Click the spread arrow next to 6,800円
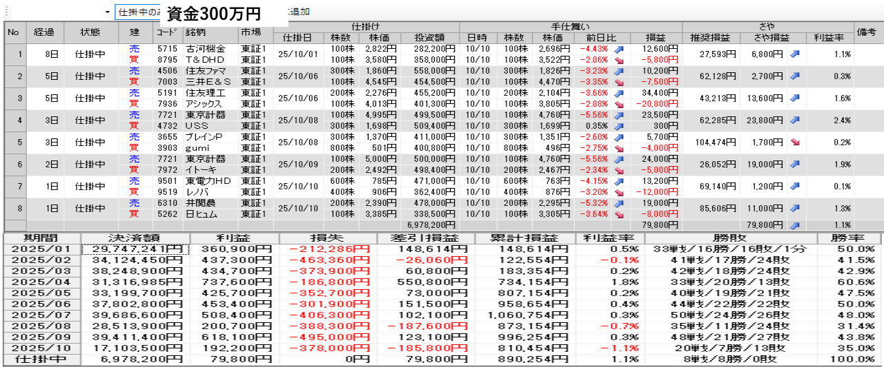This screenshot has width=884, height=367. point(794,54)
